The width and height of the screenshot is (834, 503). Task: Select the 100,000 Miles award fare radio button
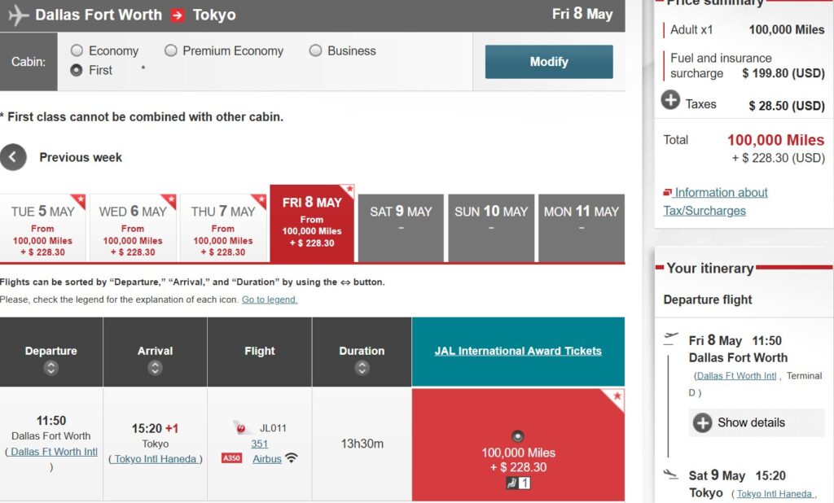coord(517,436)
